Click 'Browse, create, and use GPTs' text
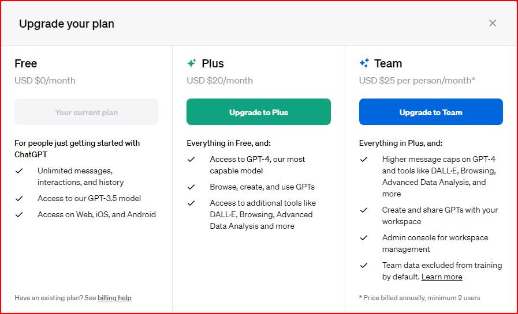This screenshot has height=314, width=518. click(x=262, y=187)
